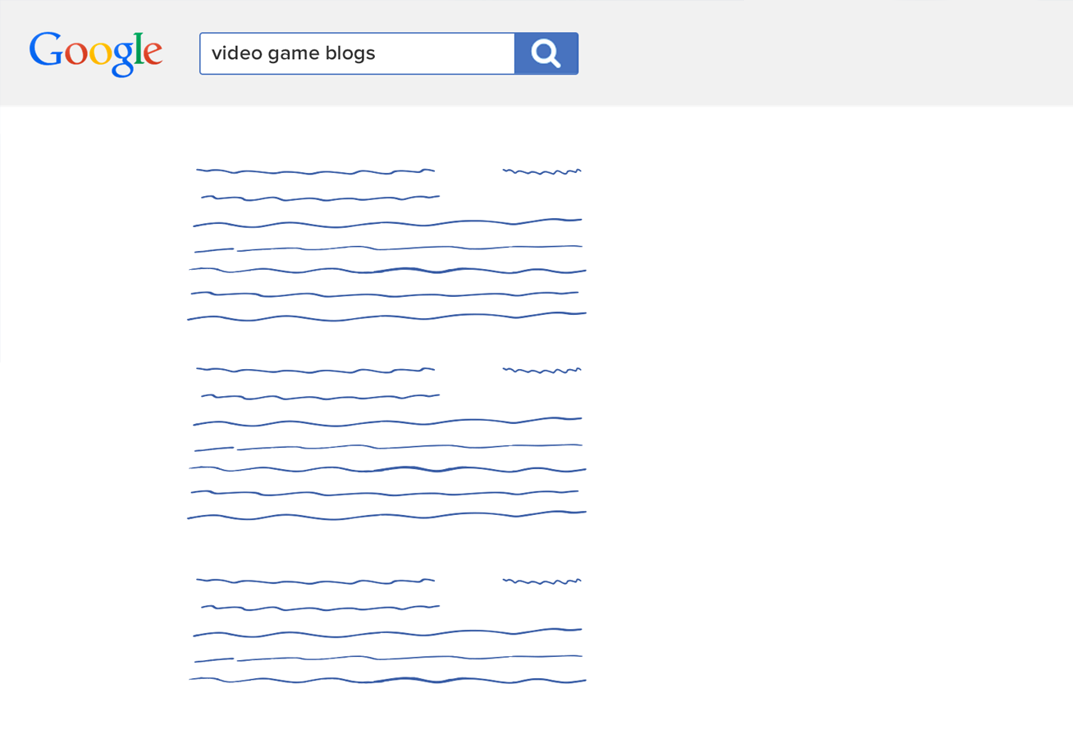Screen dimensions: 1073x743
Task: Open the second search result's title line
Action: 315,370
